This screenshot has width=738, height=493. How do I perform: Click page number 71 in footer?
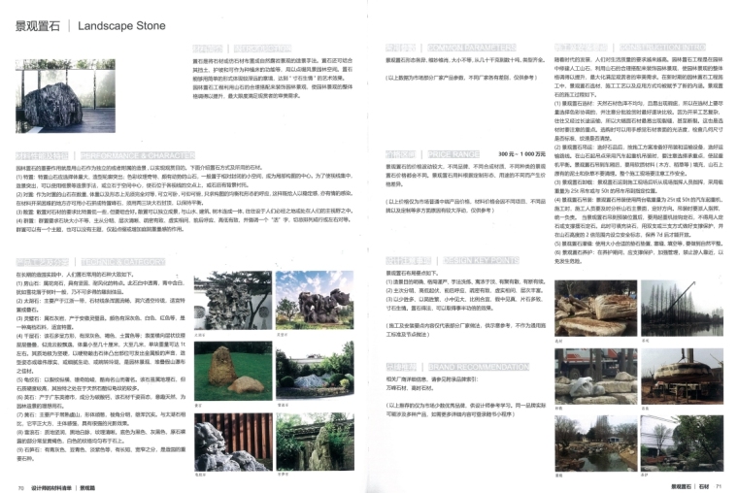[720, 486]
